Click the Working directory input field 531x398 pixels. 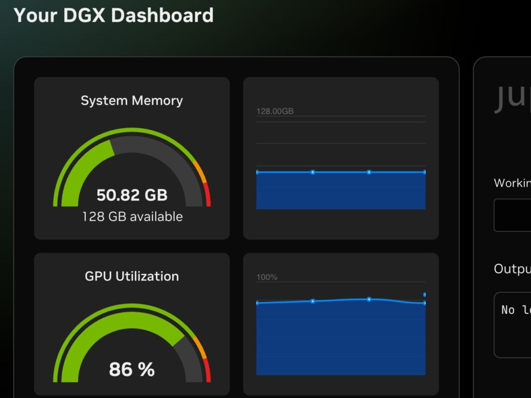pyautogui.click(x=513, y=215)
